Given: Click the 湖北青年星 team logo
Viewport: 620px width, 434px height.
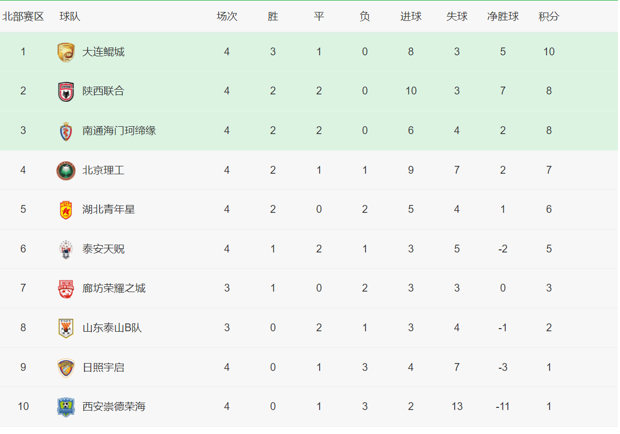Looking at the screenshot, I should (66, 210).
